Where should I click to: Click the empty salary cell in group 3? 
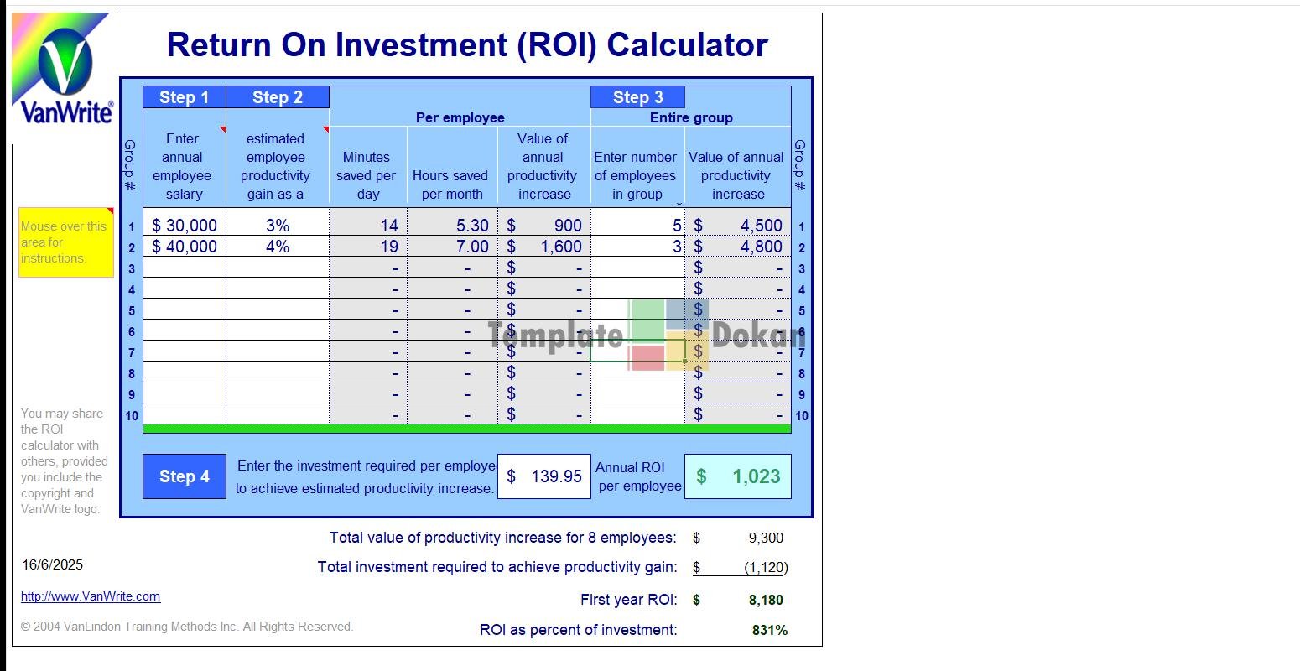[x=185, y=268]
